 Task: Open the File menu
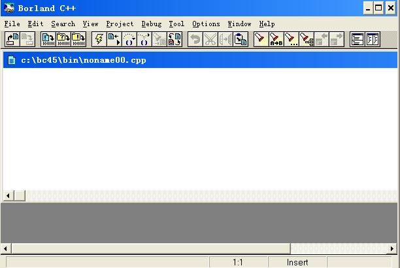coord(12,24)
